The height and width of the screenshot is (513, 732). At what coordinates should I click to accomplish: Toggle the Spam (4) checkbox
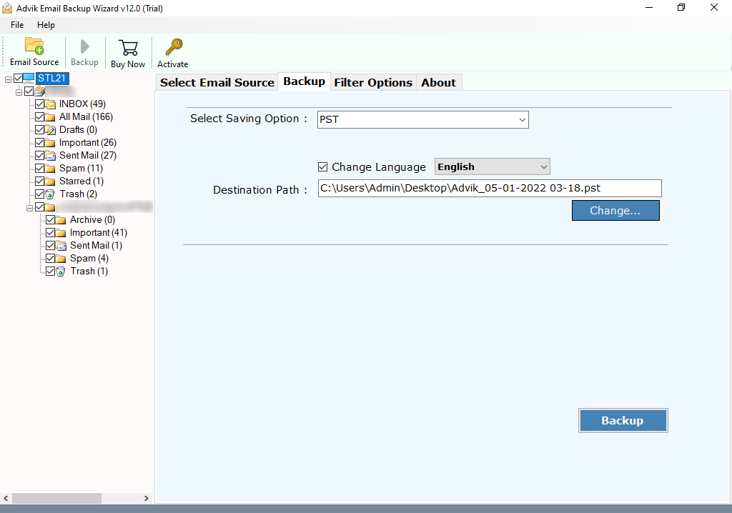[x=51, y=258]
